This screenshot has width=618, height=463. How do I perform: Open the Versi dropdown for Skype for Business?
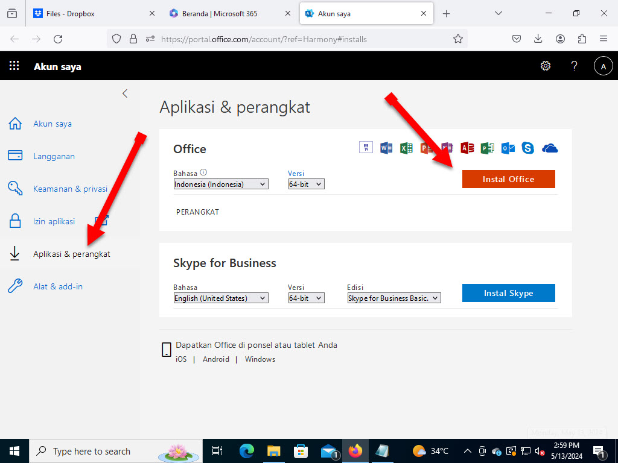tap(305, 298)
